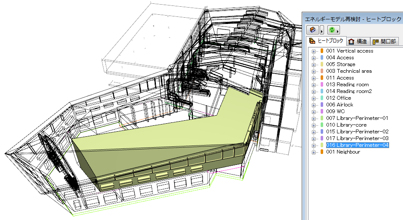Expand the 016 Library-Perimeter-04 node

313,146
